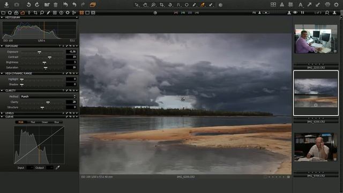343x193 pixels.
Task: Collapse the Histogram panel
Action: pos(2,17)
